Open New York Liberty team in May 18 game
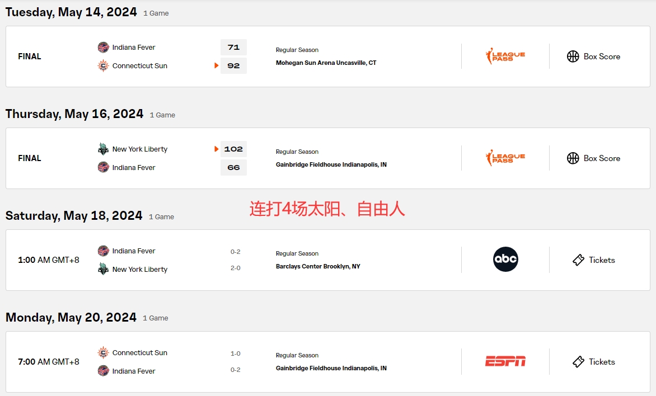 click(140, 269)
